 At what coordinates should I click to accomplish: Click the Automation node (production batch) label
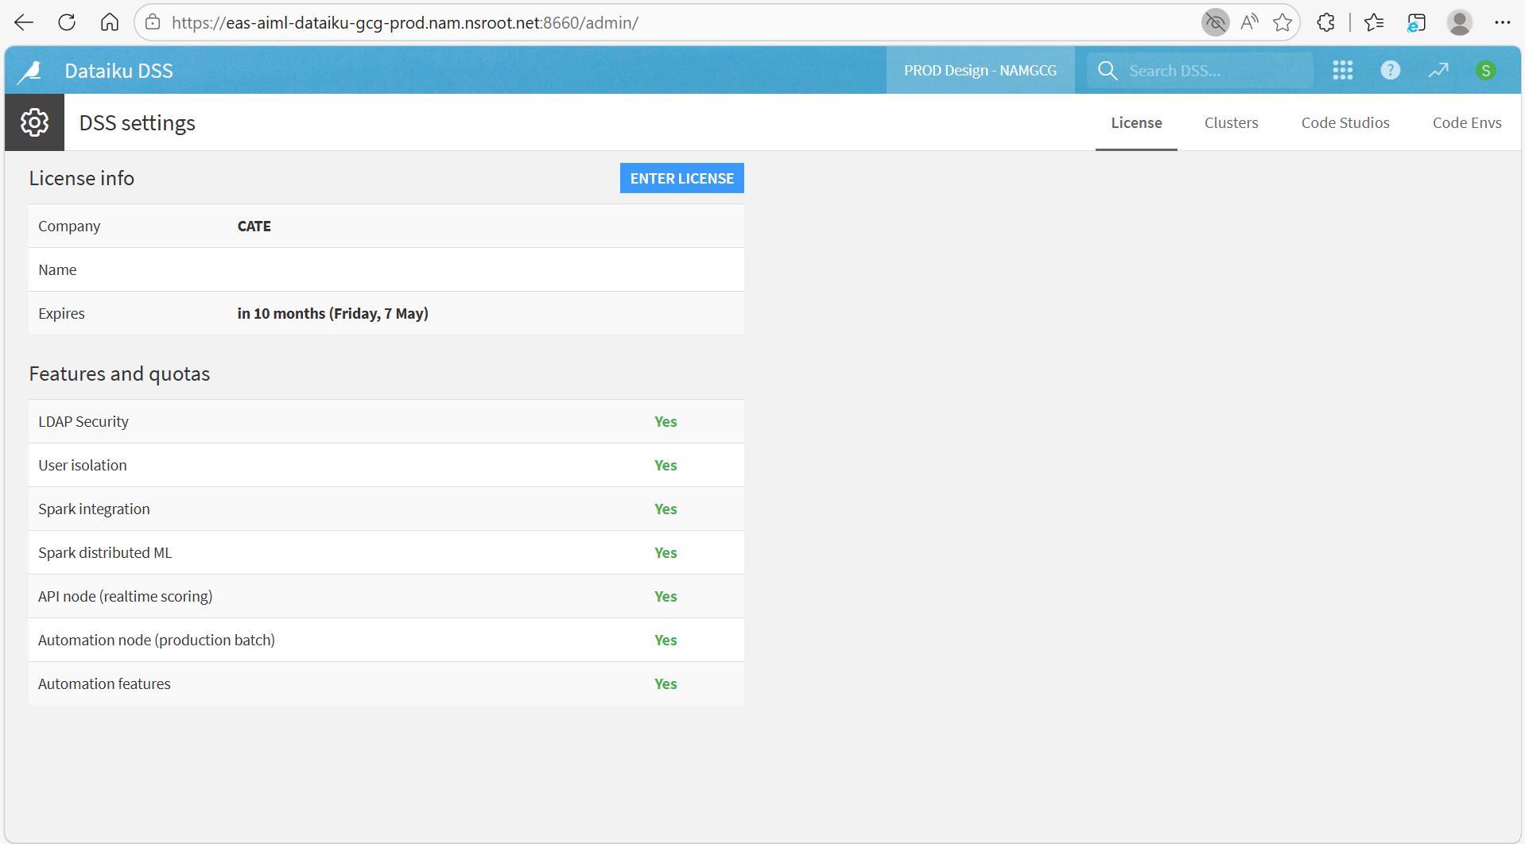pyautogui.click(x=157, y=641)
